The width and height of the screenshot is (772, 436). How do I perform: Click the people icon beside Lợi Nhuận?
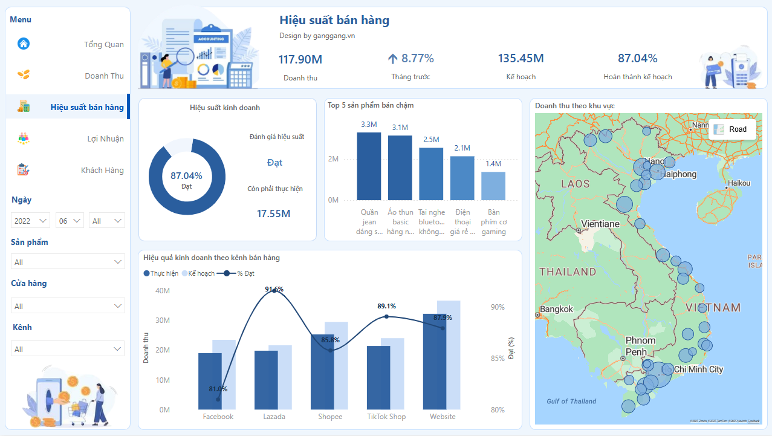coord(24,138)
